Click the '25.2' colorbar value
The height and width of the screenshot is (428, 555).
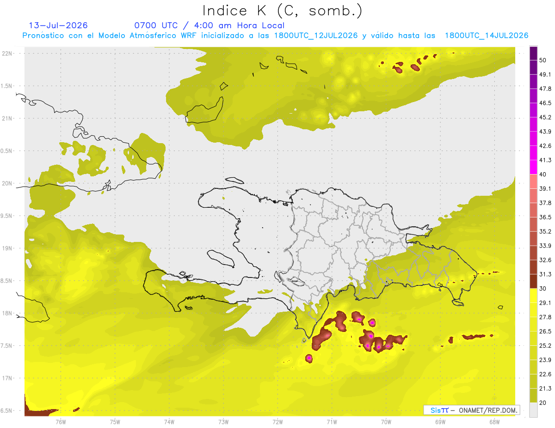click(545, 346)
